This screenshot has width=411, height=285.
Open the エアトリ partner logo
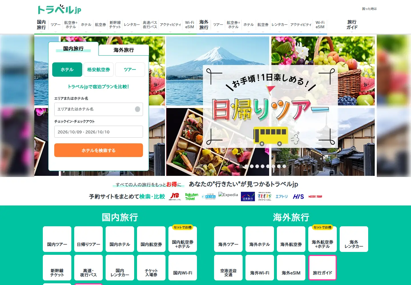(281, 197)
